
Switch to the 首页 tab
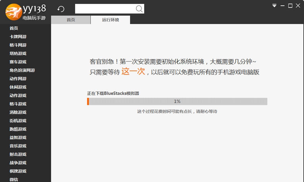point(71,20)
